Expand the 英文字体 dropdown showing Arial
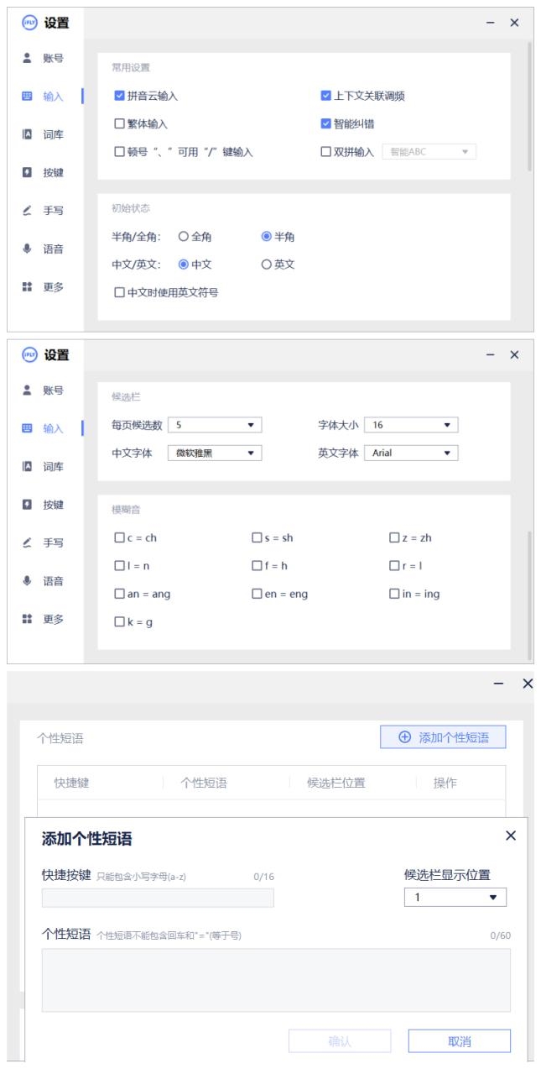 pos(412,453)
